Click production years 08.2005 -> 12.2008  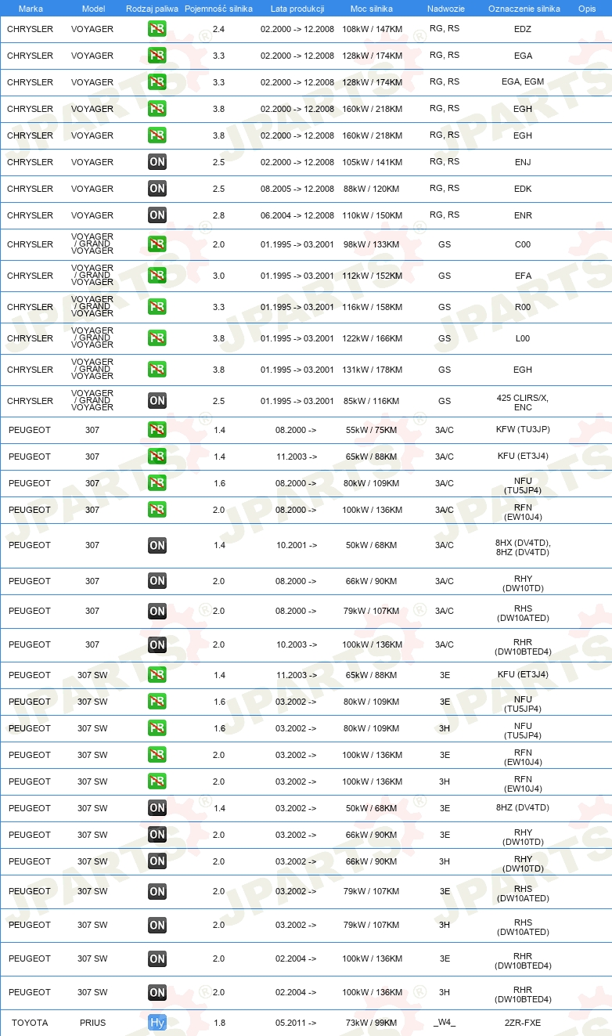coord(297,189)
